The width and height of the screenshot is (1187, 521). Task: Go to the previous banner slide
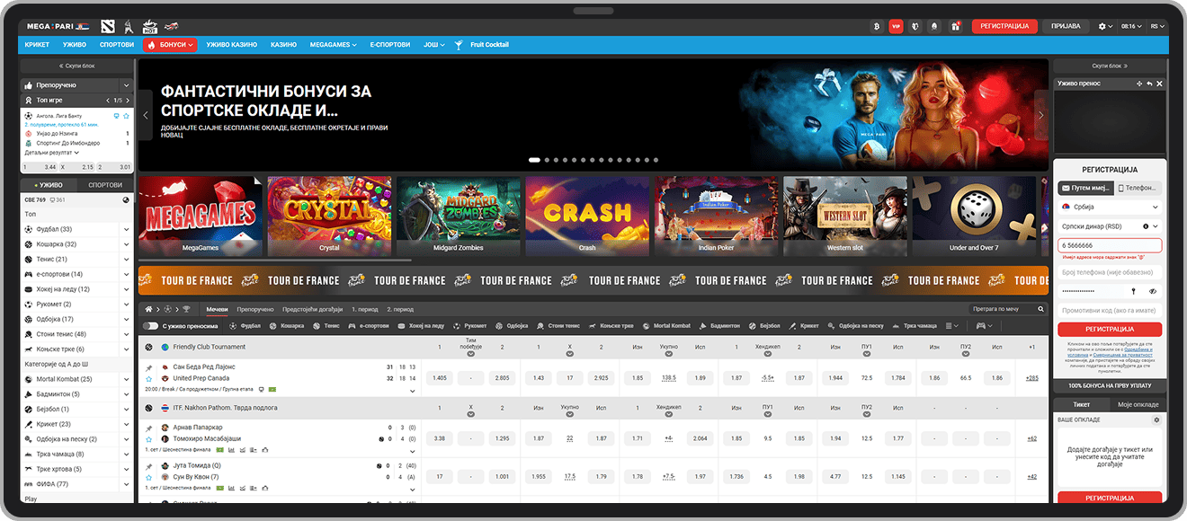pos(146,115)
